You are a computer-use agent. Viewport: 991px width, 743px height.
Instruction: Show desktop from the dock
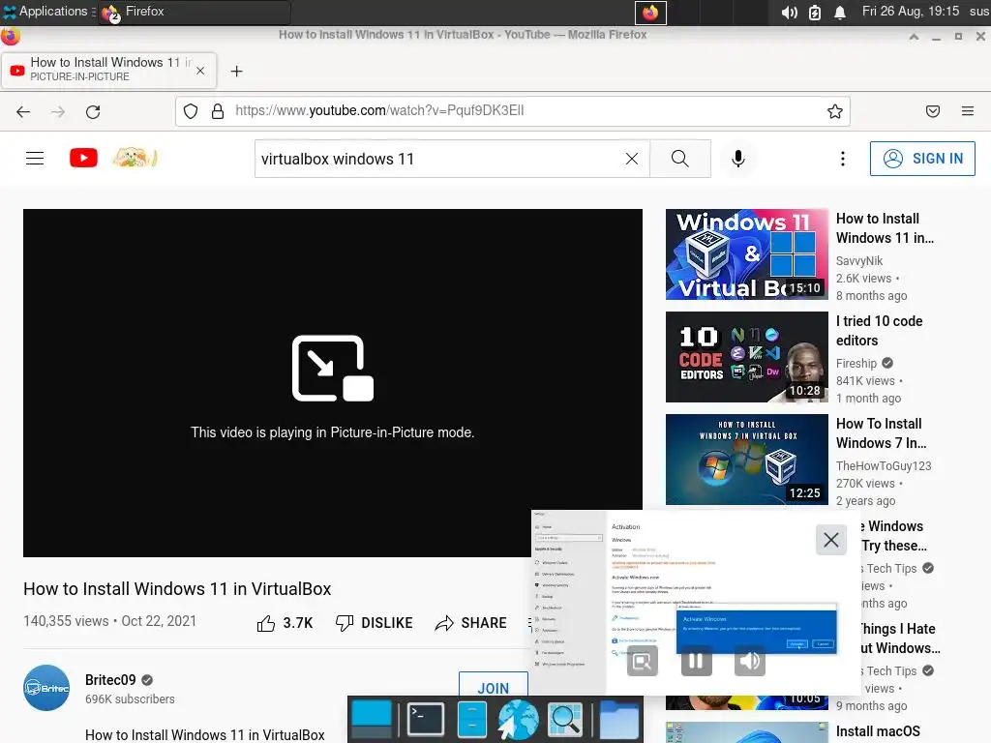tap(371, 719)
